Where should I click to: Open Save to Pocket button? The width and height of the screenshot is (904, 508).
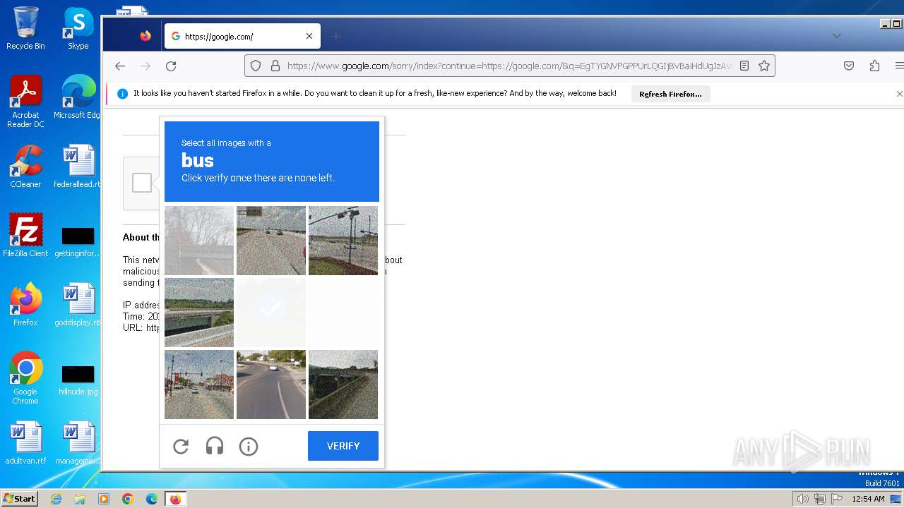(849, 66)
